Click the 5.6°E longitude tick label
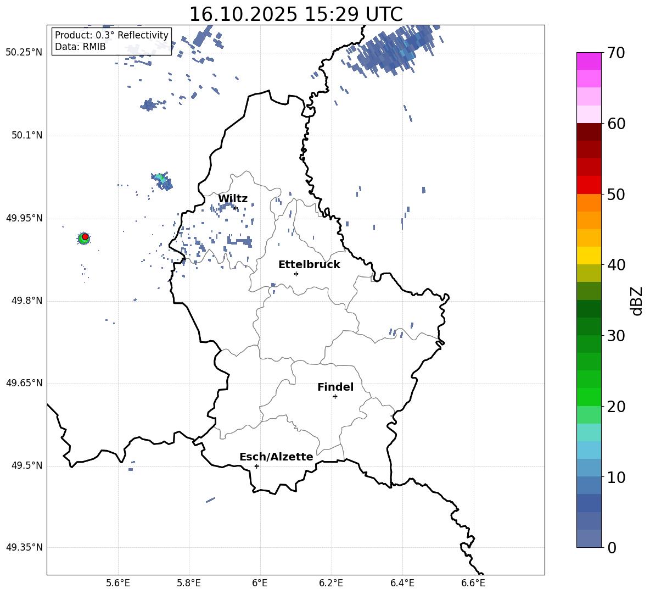Image resolution: width=650 pixels, height=594 pixels. [118, 583]
